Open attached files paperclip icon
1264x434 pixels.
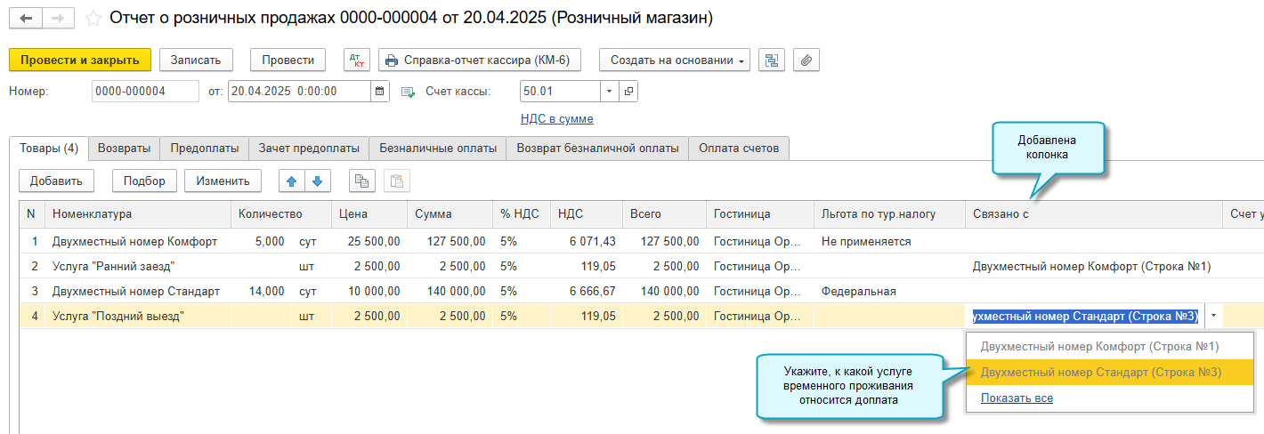tap(806, 60)
